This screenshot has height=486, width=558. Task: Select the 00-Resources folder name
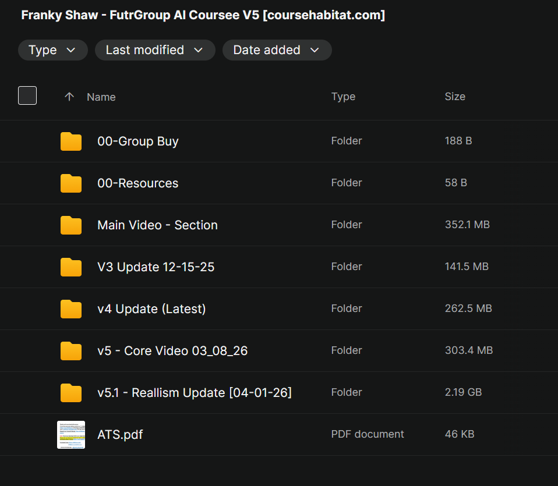pyautogui.click(x=137, y=183)
